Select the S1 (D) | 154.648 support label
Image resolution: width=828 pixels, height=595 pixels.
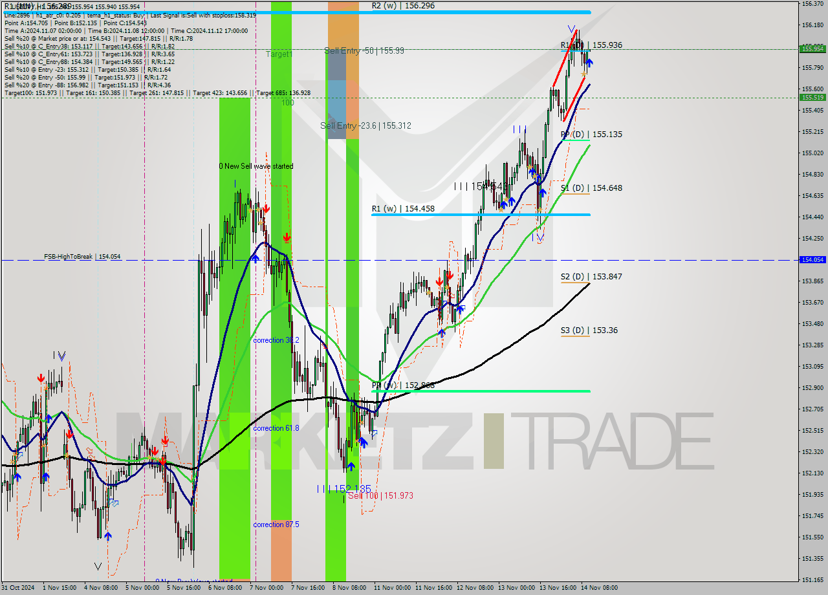pyautogui.click(x=591, y=188)
